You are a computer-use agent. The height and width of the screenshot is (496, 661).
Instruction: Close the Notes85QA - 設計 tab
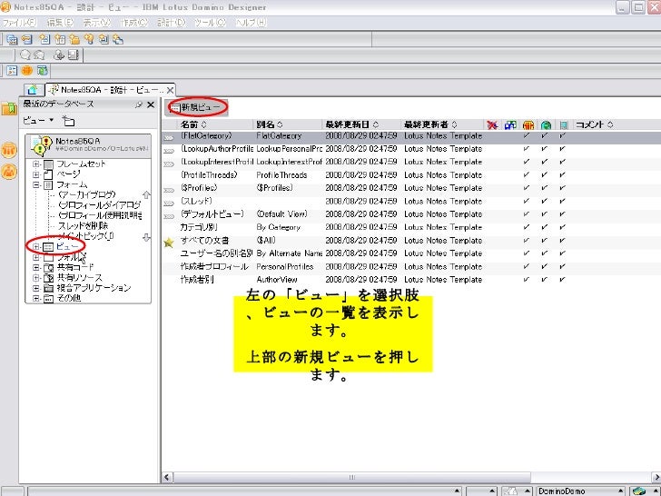click(x=170, y=90)
